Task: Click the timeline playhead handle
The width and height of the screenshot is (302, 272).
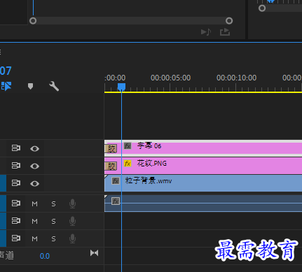Action: pos(121,87)
